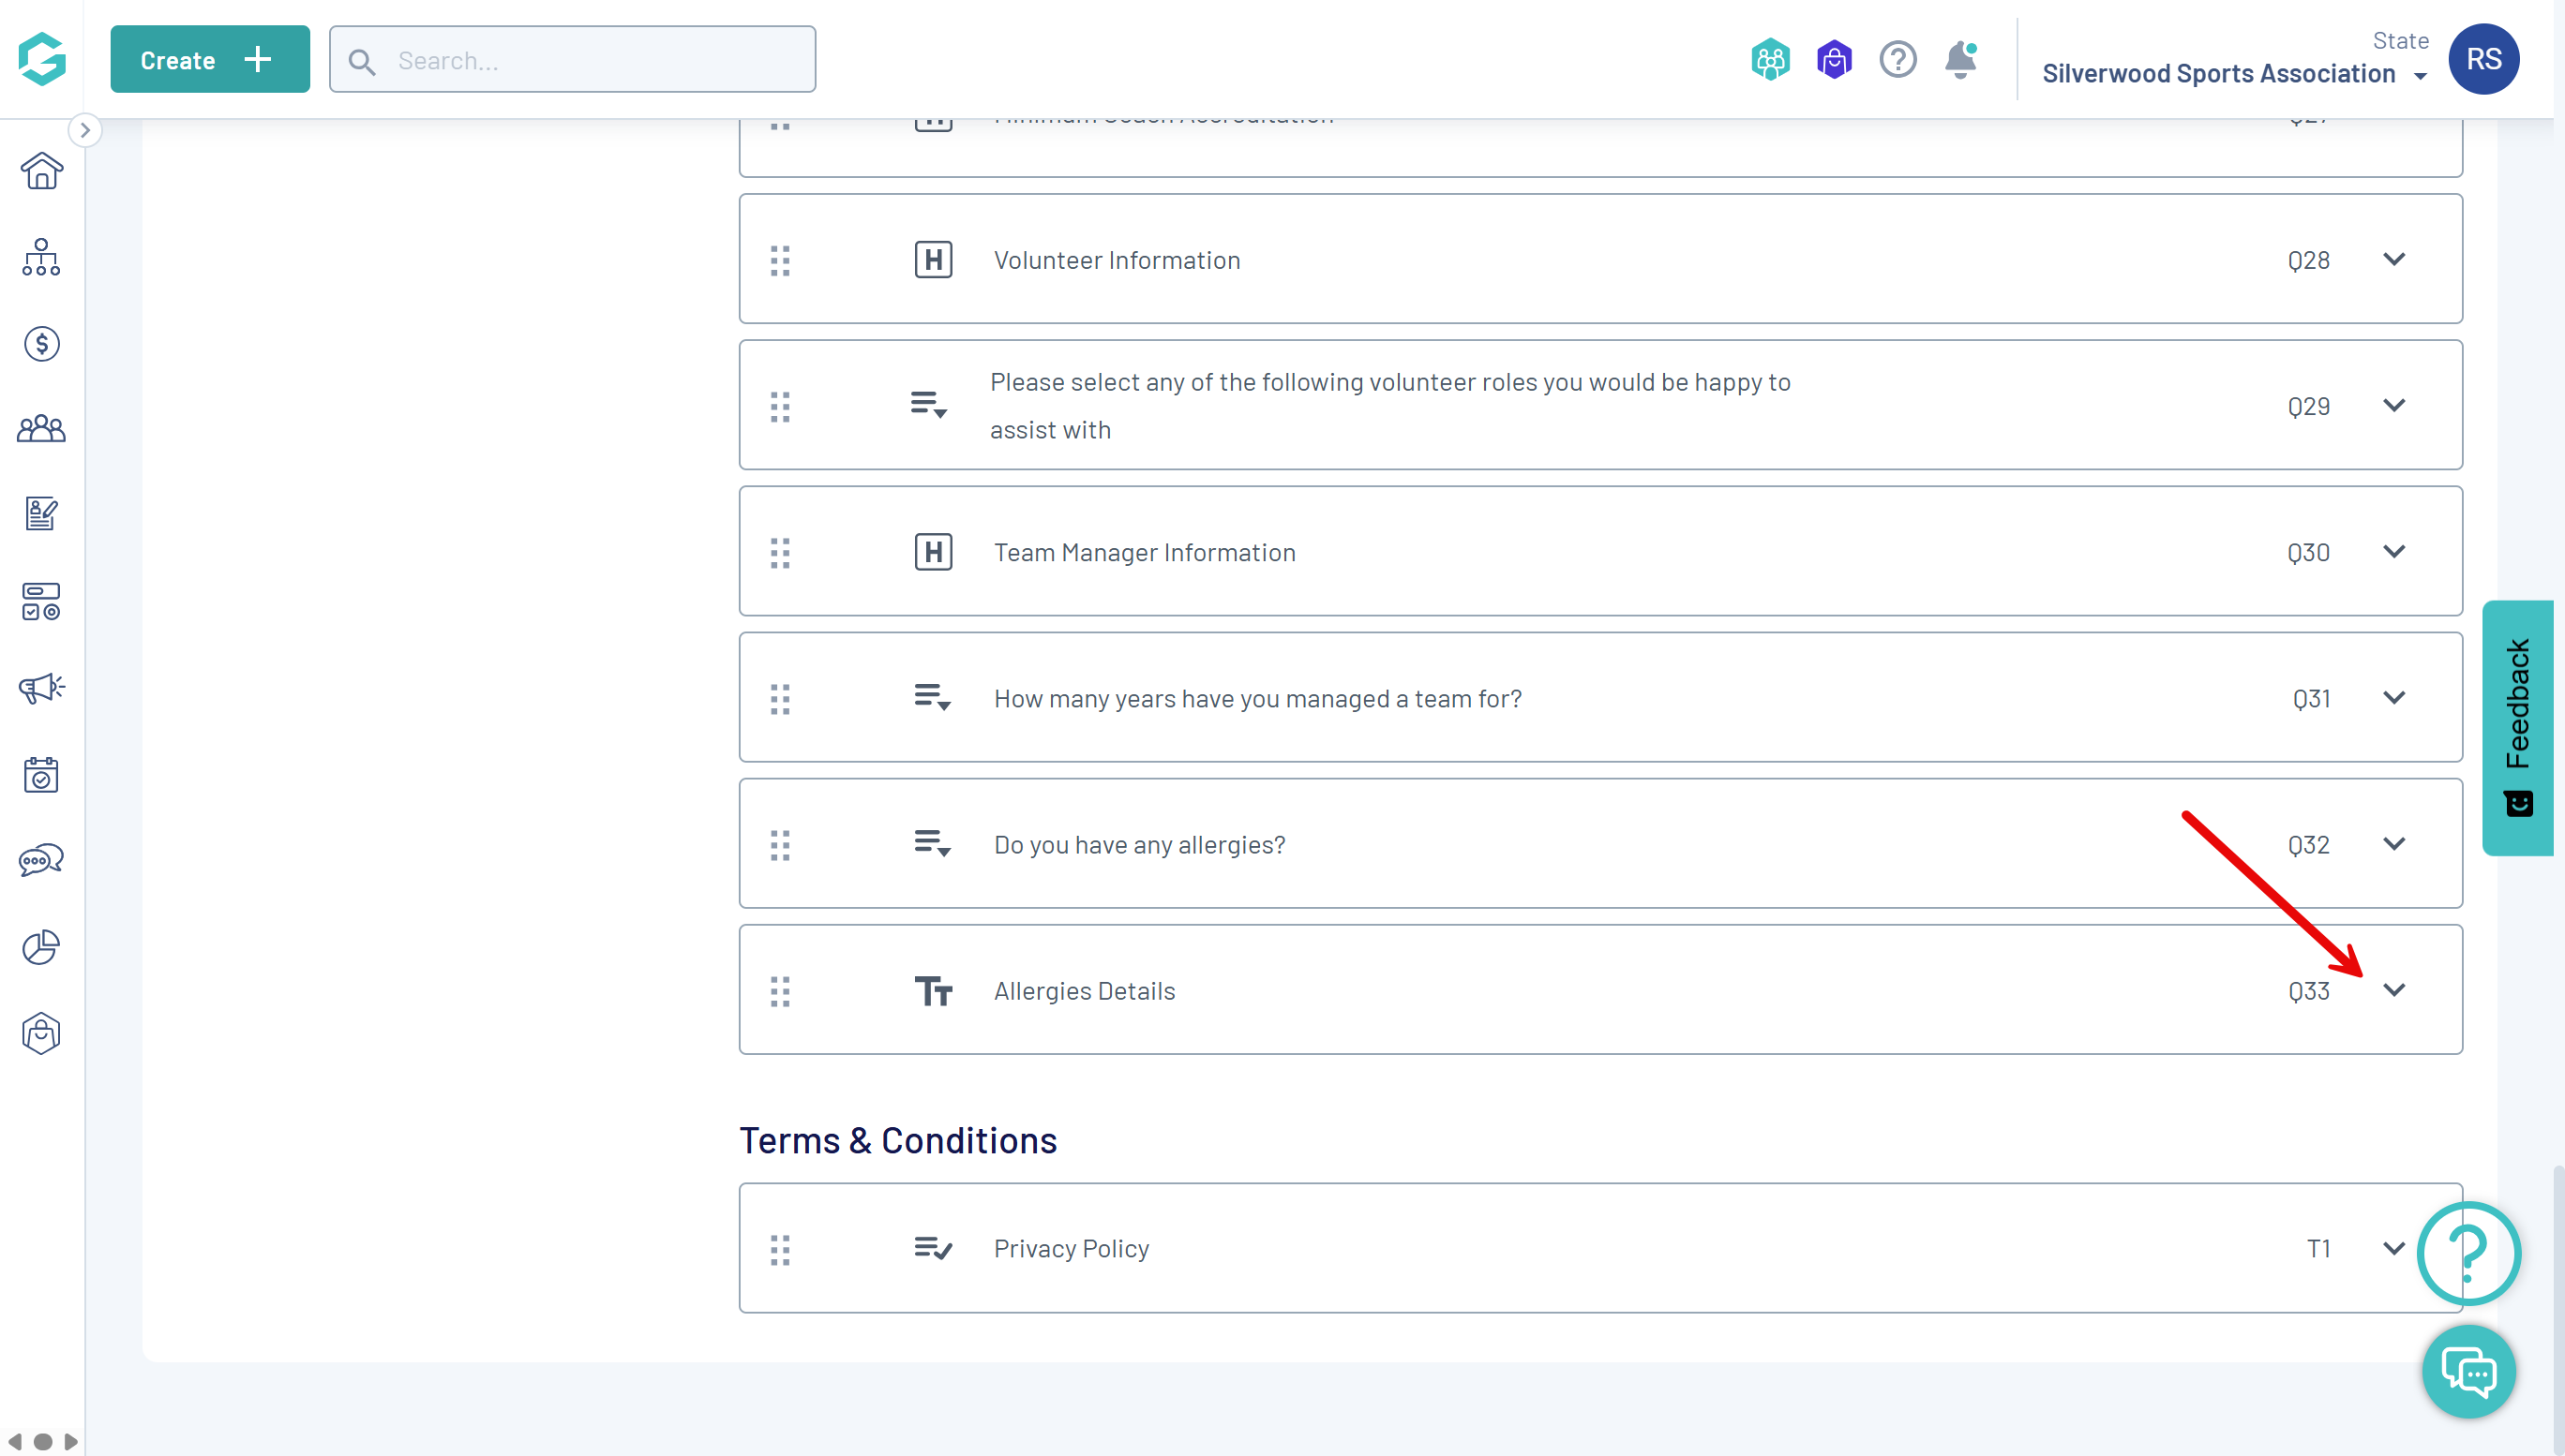This screenshot has width=2565, height=1456.
Task: Open the pie chart reports icon
Action: point(41,947)
